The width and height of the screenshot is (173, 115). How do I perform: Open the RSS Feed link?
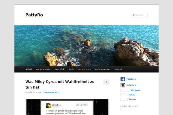pos(135,90)
